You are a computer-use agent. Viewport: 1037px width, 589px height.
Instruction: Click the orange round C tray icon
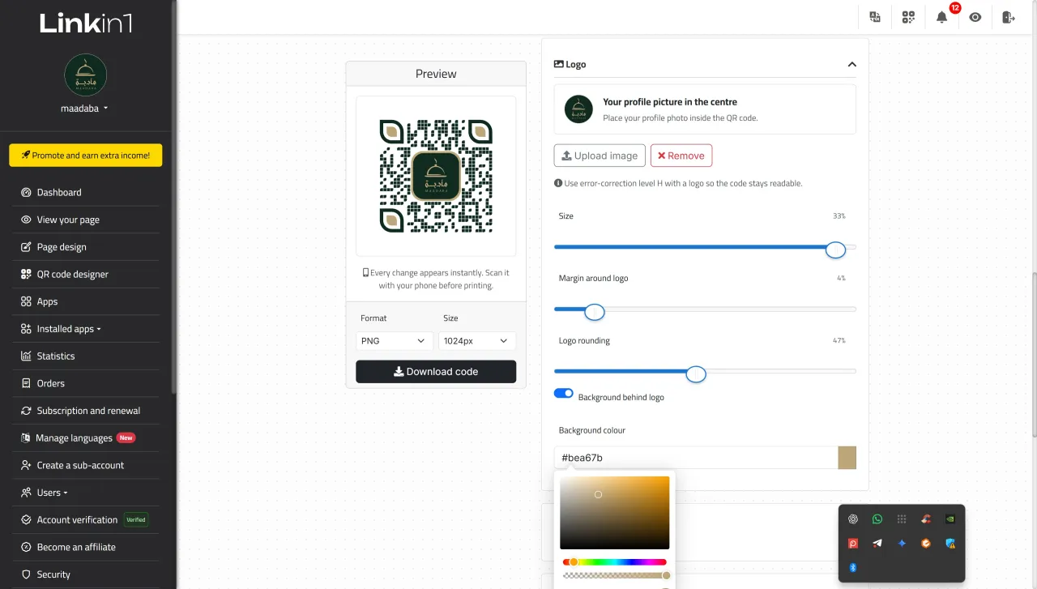tap(926, 544)
